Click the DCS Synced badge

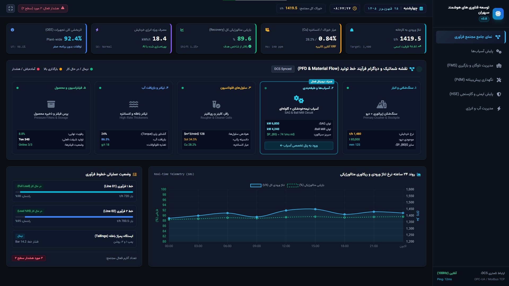[x=283, y=69]
